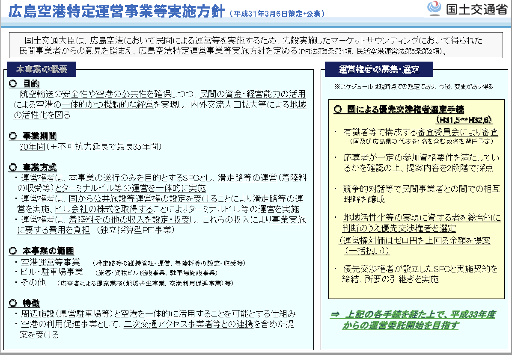
Task: Click the 特徴 heading
Action: [x=31, y=303]
